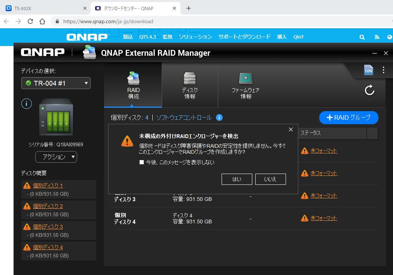
Task: Open 個別ディスク 1 link in disk overview
Action: (48, 186)
